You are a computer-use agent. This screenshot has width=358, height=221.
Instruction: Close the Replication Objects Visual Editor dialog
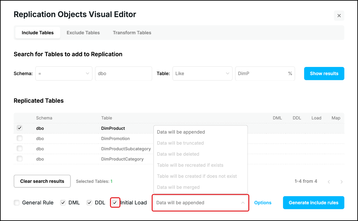pyautogui.click(x=339, y=16)
